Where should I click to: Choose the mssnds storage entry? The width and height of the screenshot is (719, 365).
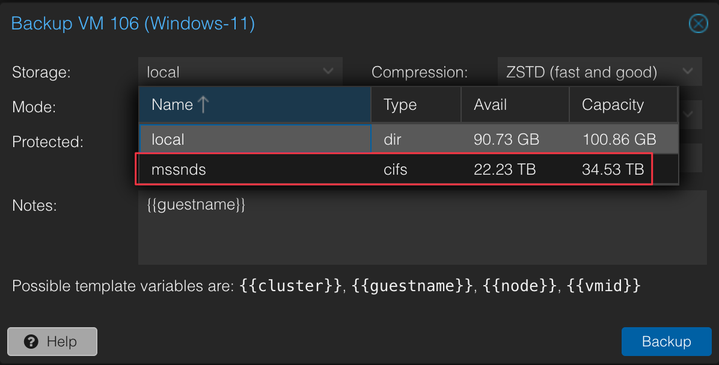pyautogui.click(x=409, y=169)
